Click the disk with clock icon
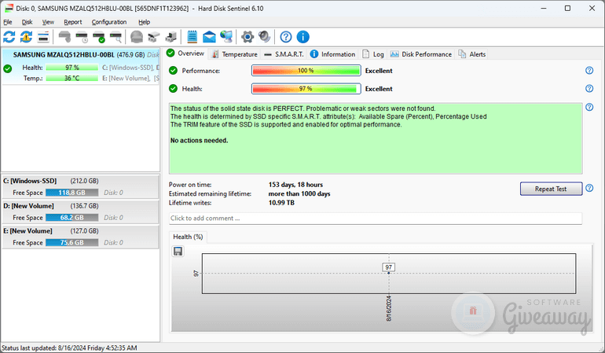The image size is (605, 353). point(82,37)
